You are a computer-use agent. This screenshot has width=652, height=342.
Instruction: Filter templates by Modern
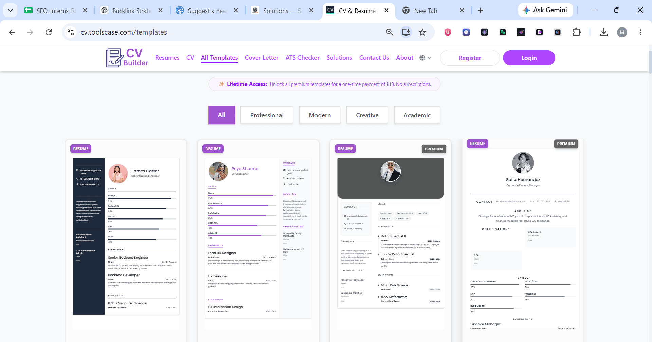(x=320, y=115)
